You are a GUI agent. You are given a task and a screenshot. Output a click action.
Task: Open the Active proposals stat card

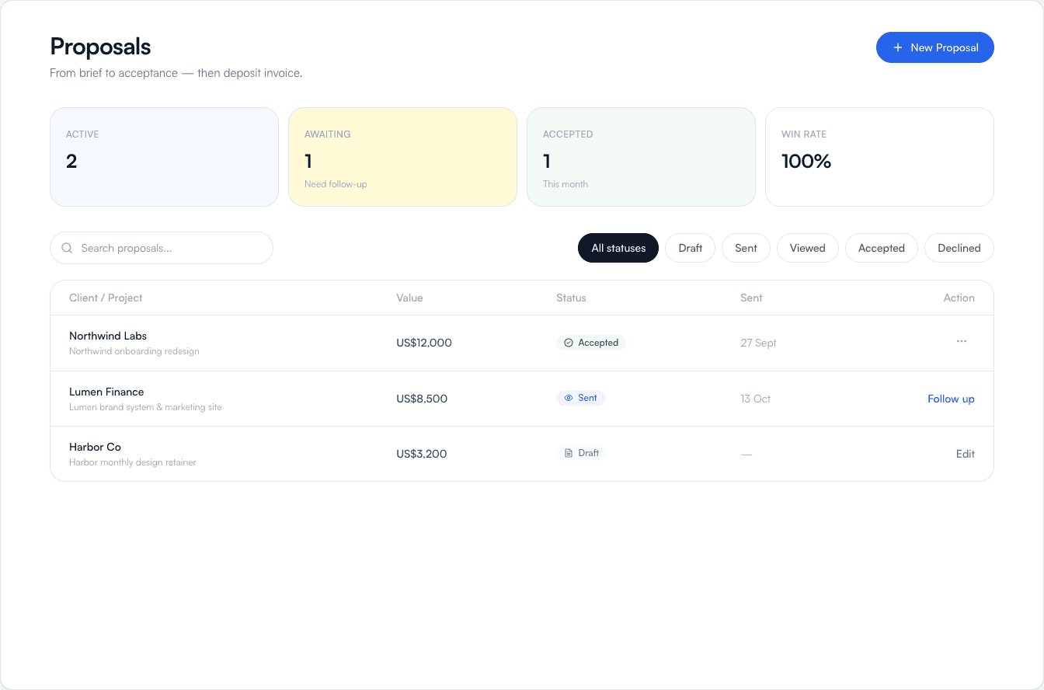pos(164,157)
